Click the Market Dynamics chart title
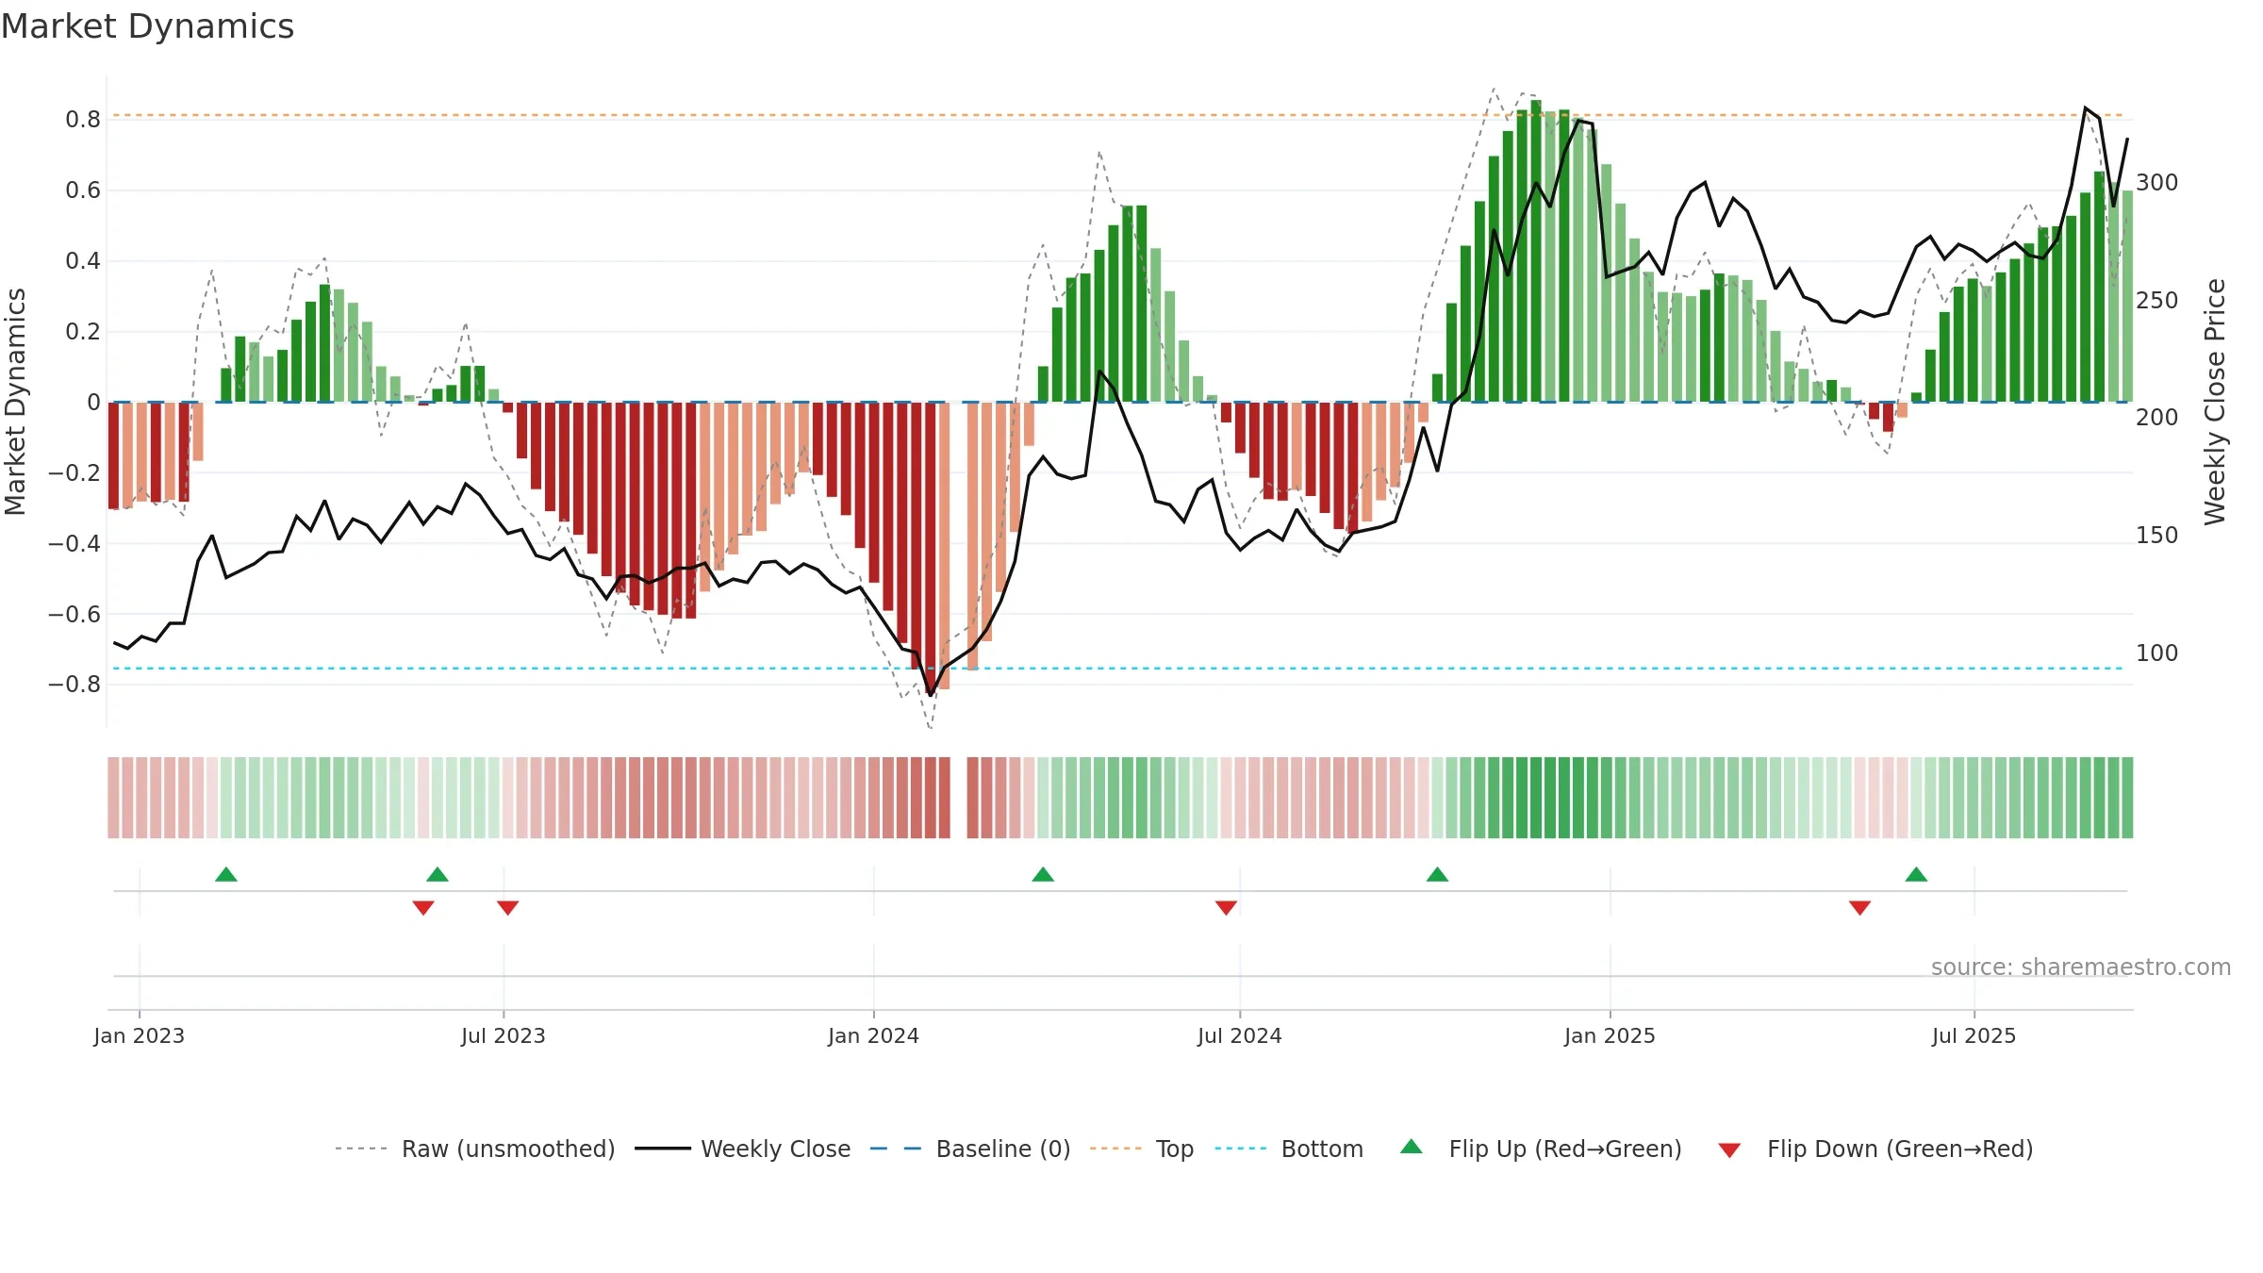The width and height of the screenshot is (2263, 1273). [148, 26]
